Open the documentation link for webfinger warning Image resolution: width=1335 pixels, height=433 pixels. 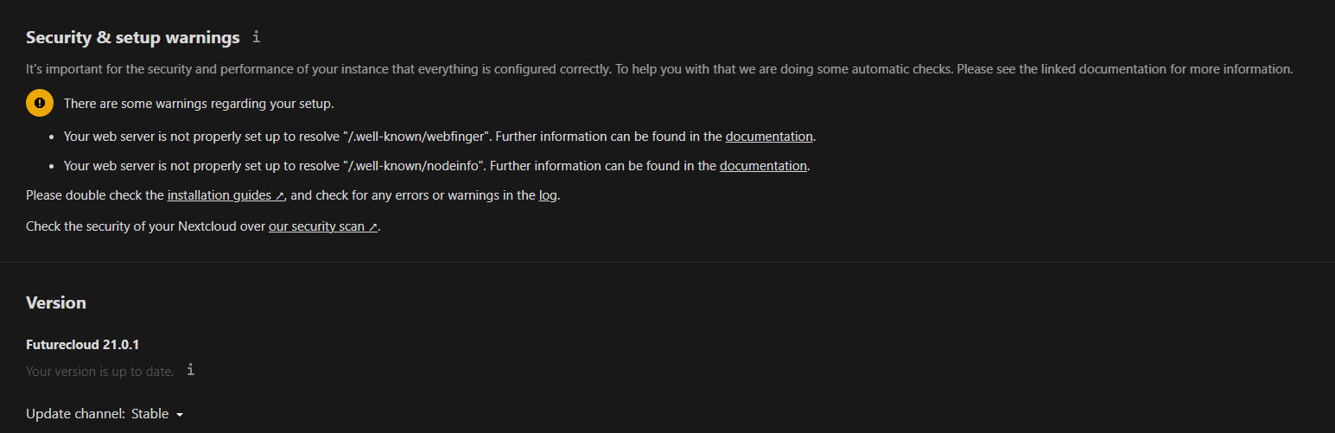[x=768, y=137]
